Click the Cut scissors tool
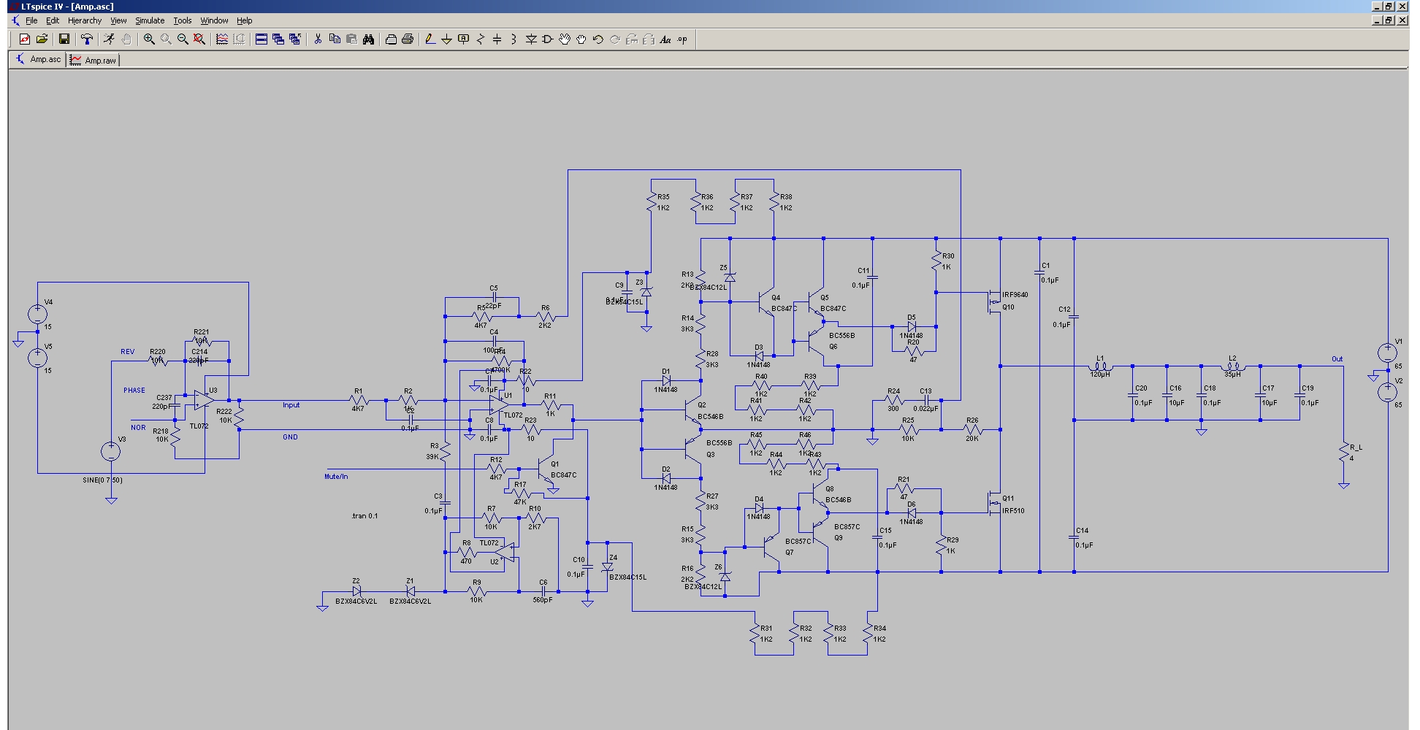The width and height of the screenshot is (1420, 730). tap(318, 39)
